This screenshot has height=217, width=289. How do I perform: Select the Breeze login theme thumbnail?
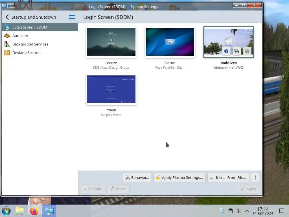[111, 42]
